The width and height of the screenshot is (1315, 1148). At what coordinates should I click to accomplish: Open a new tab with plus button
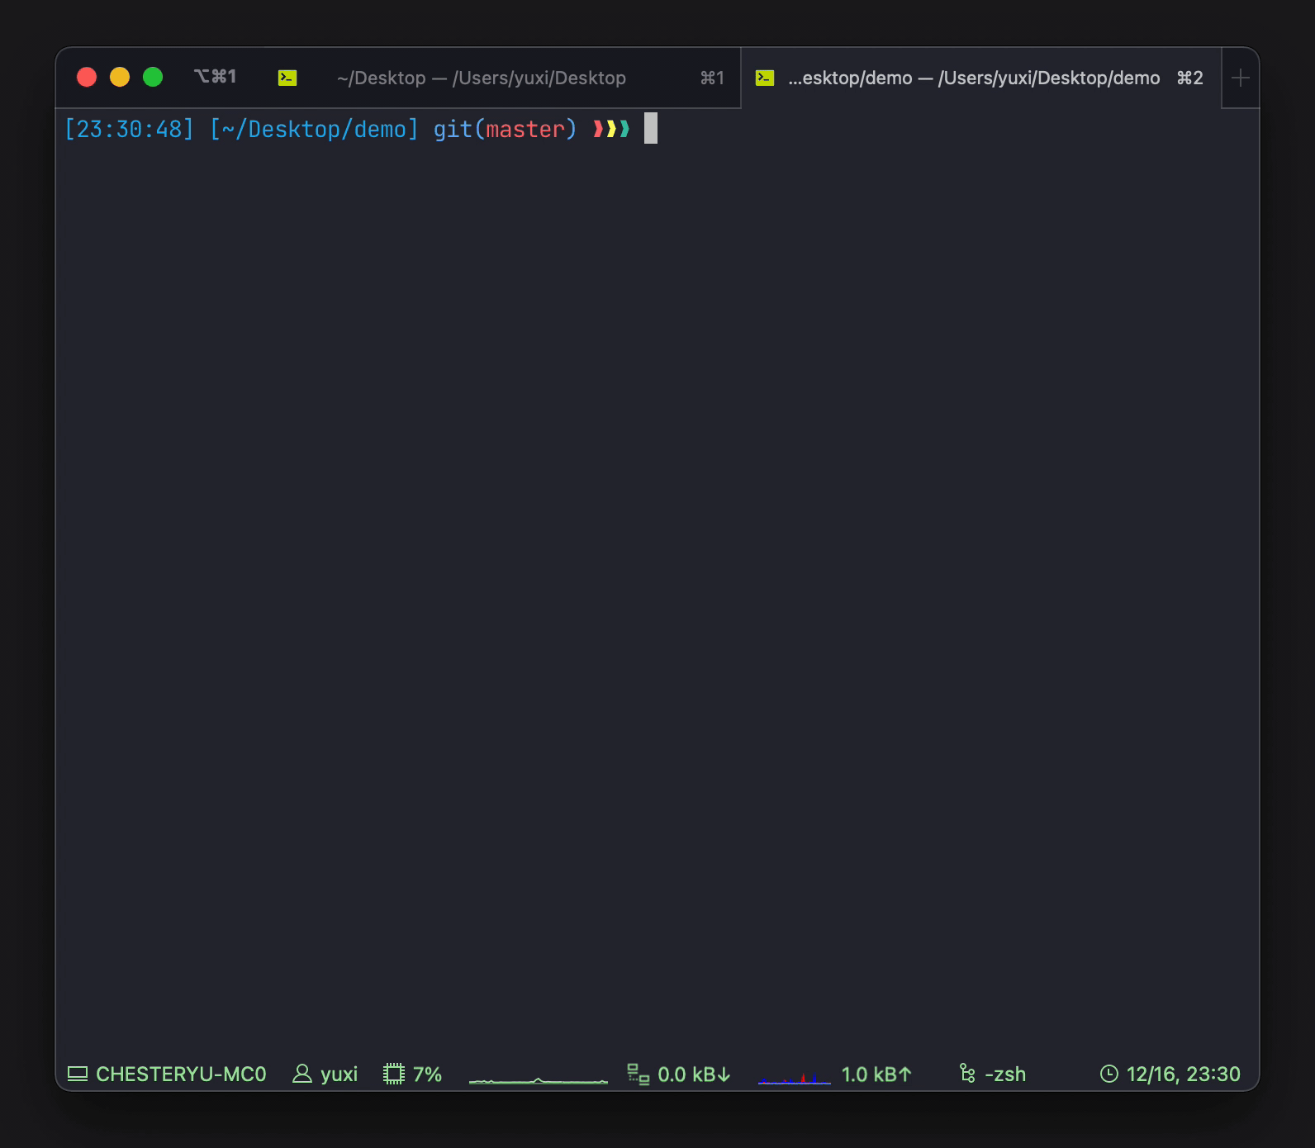click(1240, 78)
